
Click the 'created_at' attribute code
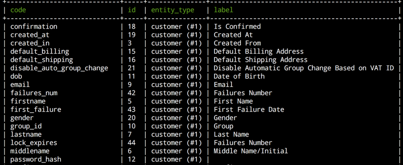click(30, 35)
